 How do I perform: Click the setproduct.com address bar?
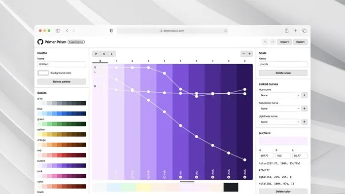[x=172, y=31]
